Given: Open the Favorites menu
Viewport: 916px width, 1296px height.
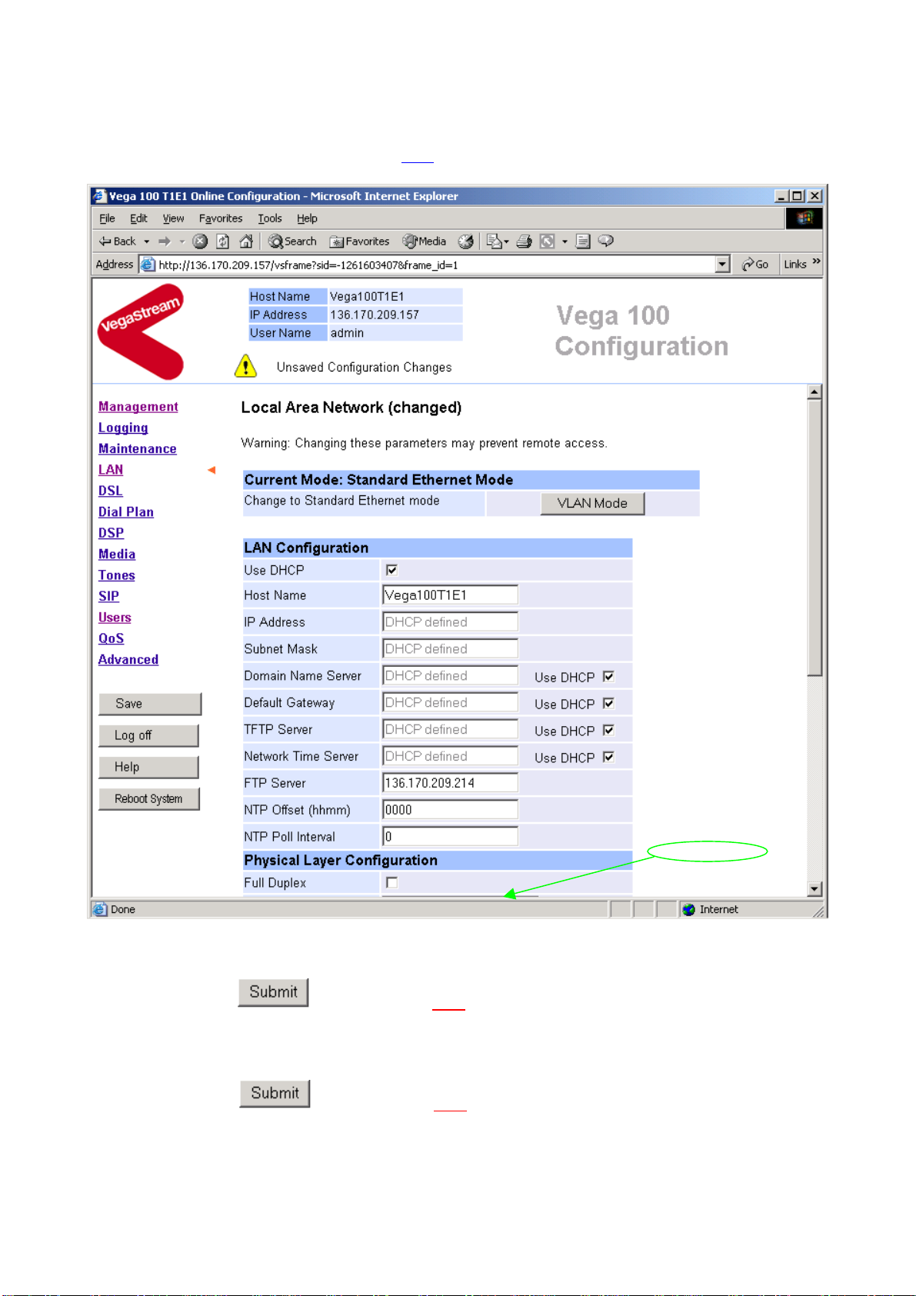Looking at the screenshot, I should tap(221, 218).
